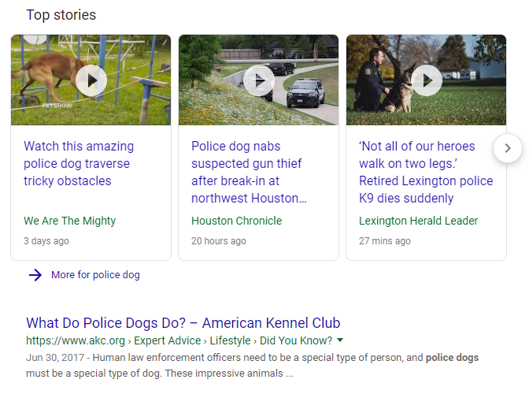Click the arrow icon beside More for police dog

(x=35, y=275)
